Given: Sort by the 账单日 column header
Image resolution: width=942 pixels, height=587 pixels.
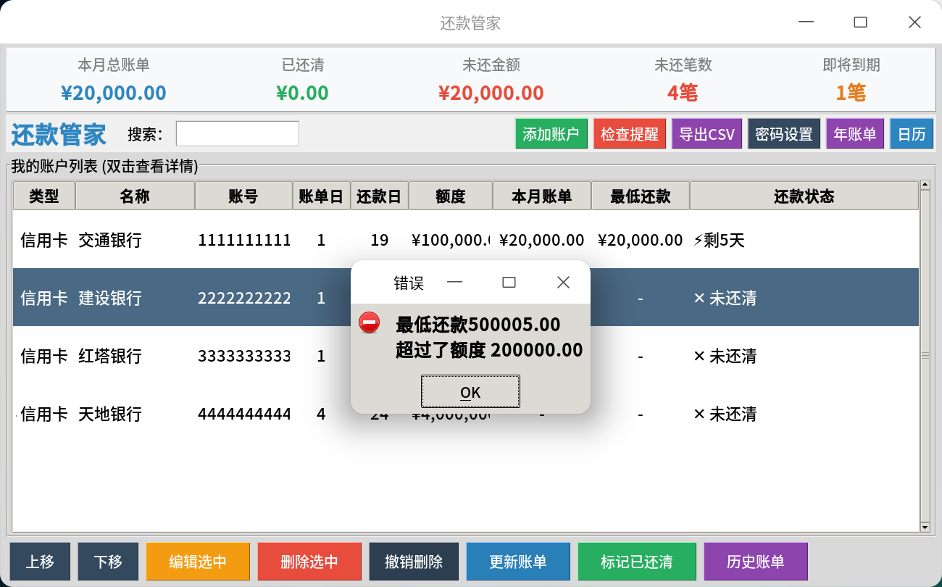Looking at the screenshot, I should click(x=322, y=196).
